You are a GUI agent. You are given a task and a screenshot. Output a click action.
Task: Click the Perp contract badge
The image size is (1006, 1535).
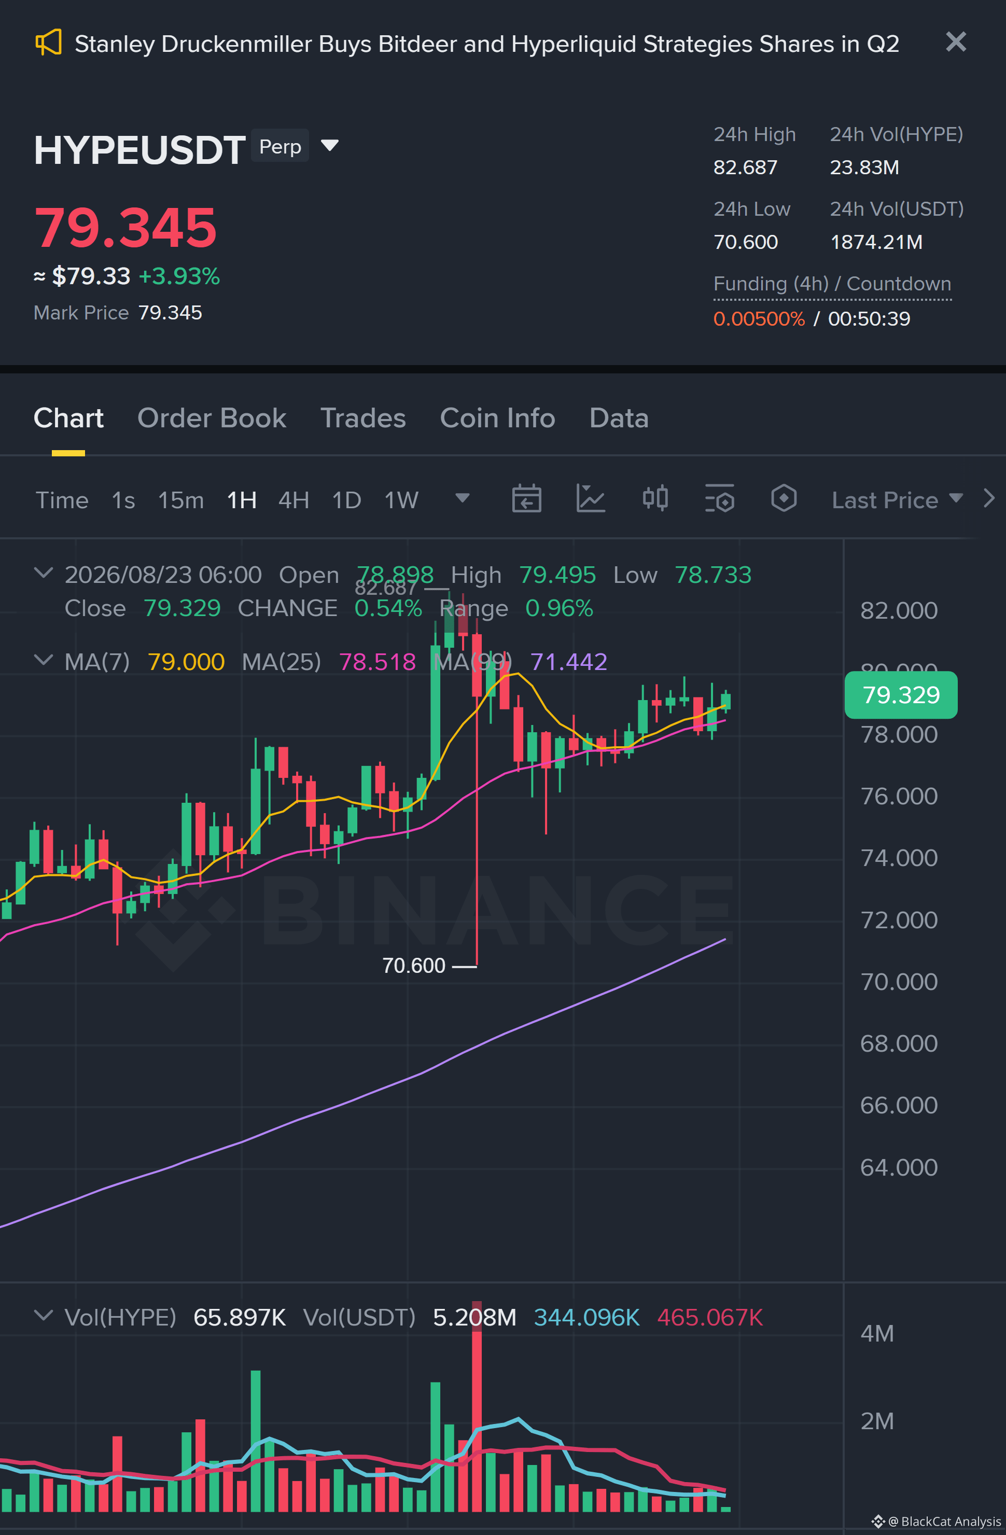[x=280, y=146]
